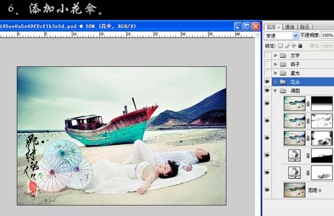Click the lock position move icon

(x=294, y=45)
